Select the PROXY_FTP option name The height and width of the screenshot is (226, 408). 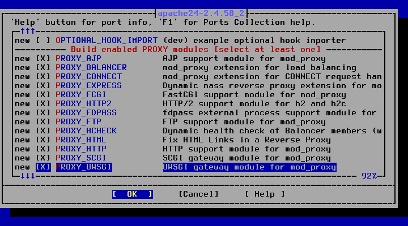point(79,122)
